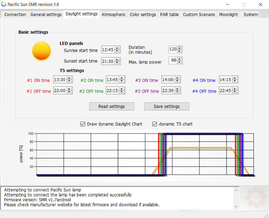Switch to the General settings tab

click(46, 14)
